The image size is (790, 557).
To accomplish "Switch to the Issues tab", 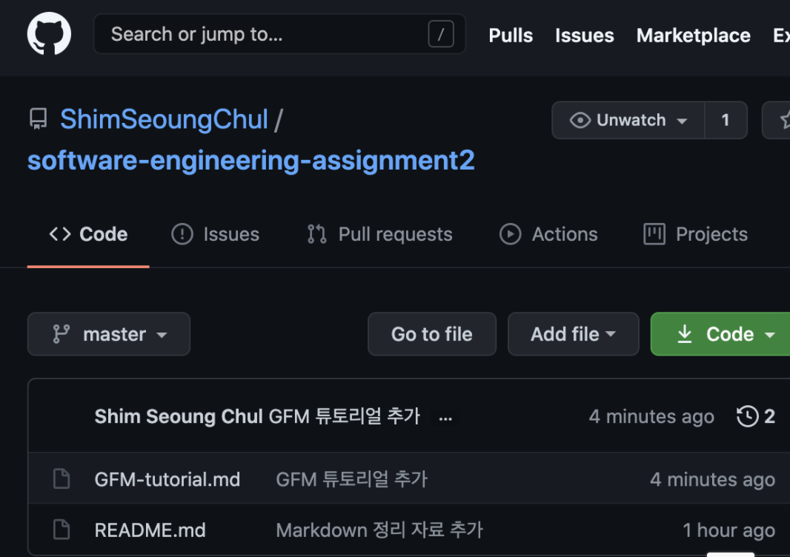I will [x=215, y=234].
